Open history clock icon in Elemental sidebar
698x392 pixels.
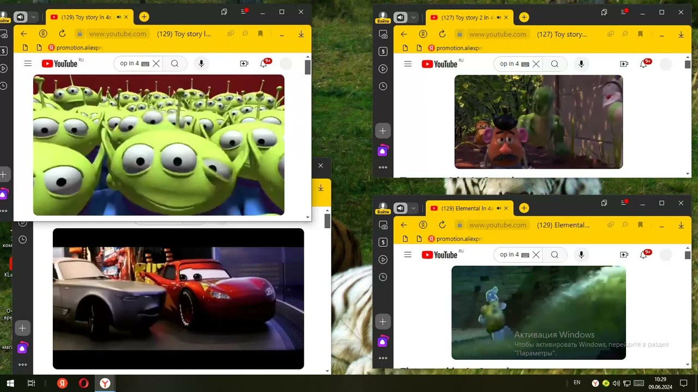(383, 277)
